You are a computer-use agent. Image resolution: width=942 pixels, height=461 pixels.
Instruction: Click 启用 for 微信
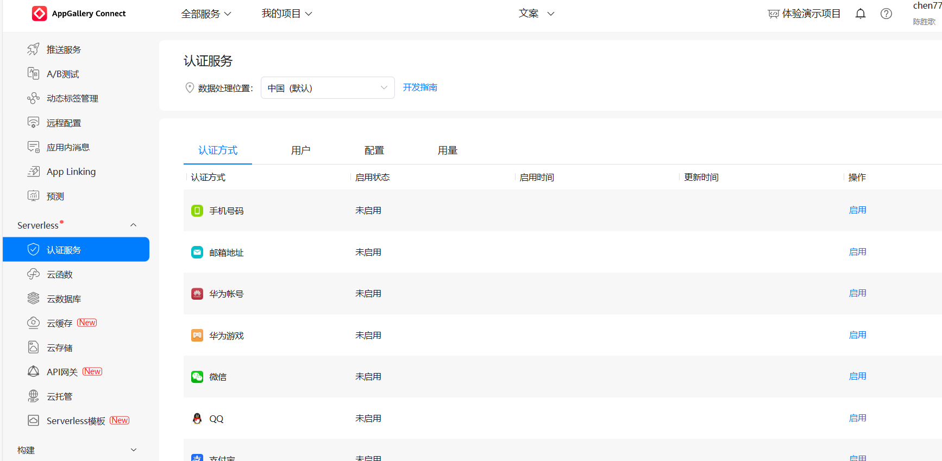[x=858, y=376]
